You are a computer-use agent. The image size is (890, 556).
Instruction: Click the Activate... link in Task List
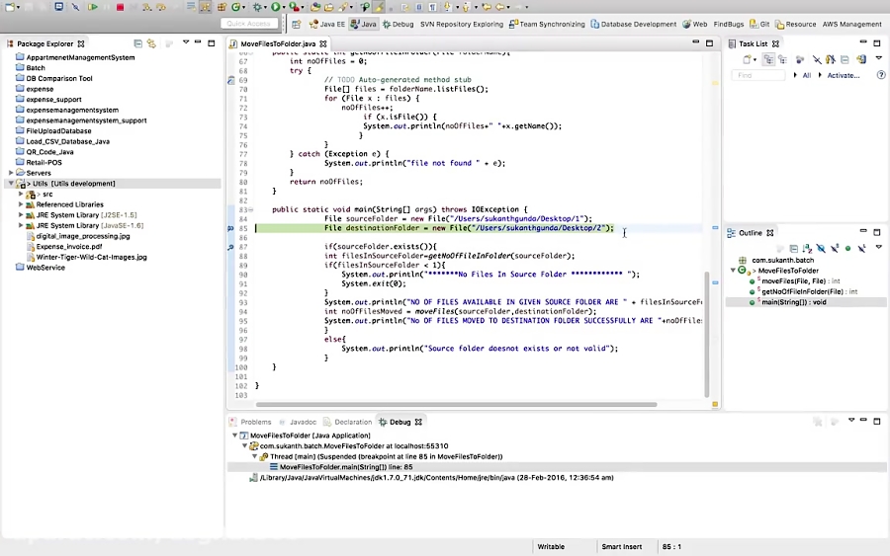843,75
